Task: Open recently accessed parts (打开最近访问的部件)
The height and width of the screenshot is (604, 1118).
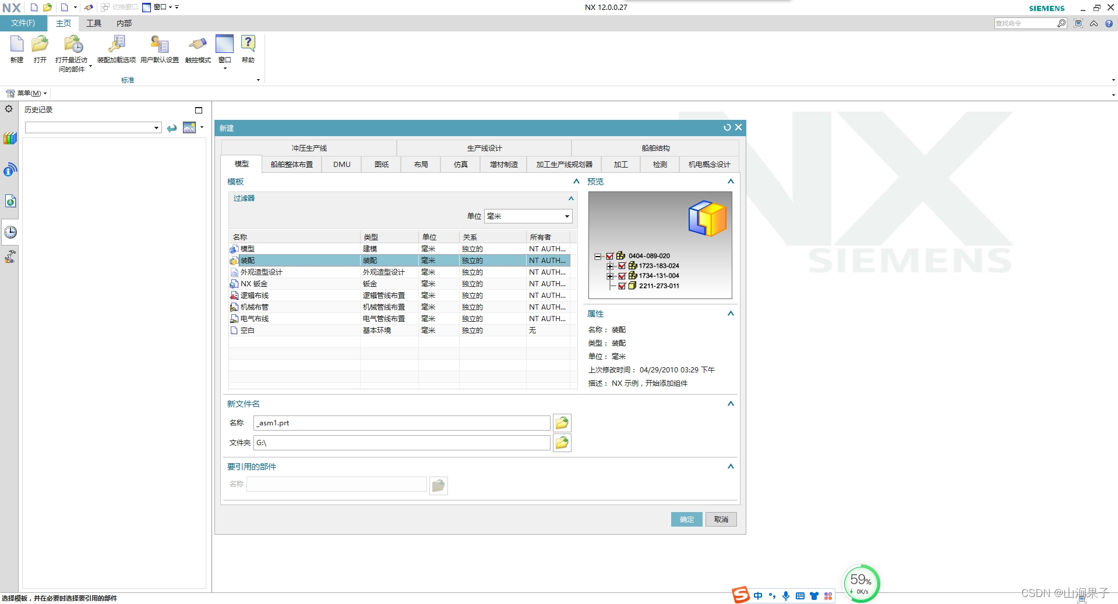Action: tap(72, 53)
